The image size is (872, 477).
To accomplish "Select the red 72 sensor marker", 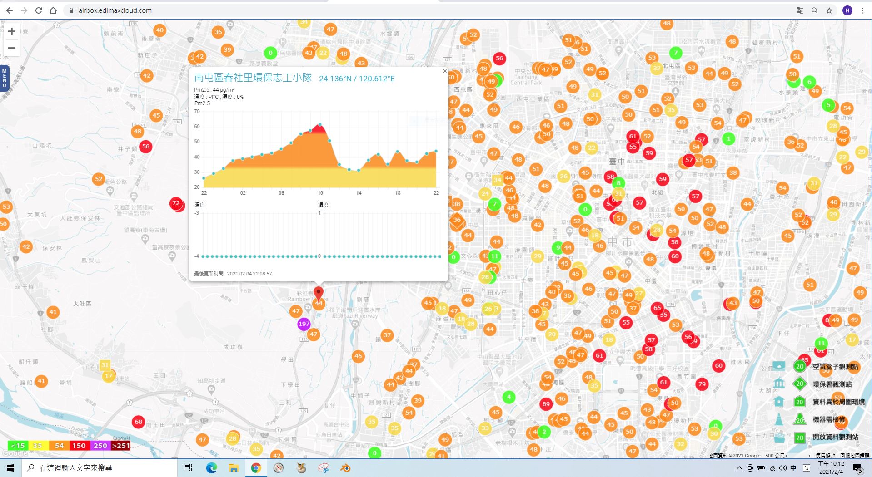I will [x=176, y=203].
